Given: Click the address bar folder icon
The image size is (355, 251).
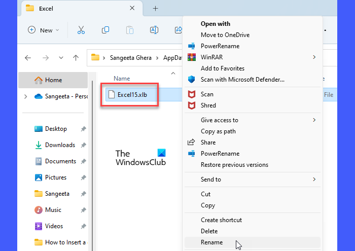Looking at the screenshot, I should [95, 57].
